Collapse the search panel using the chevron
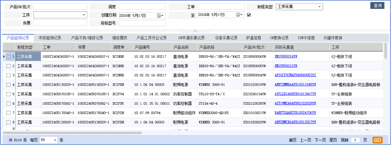 (195, 31)
